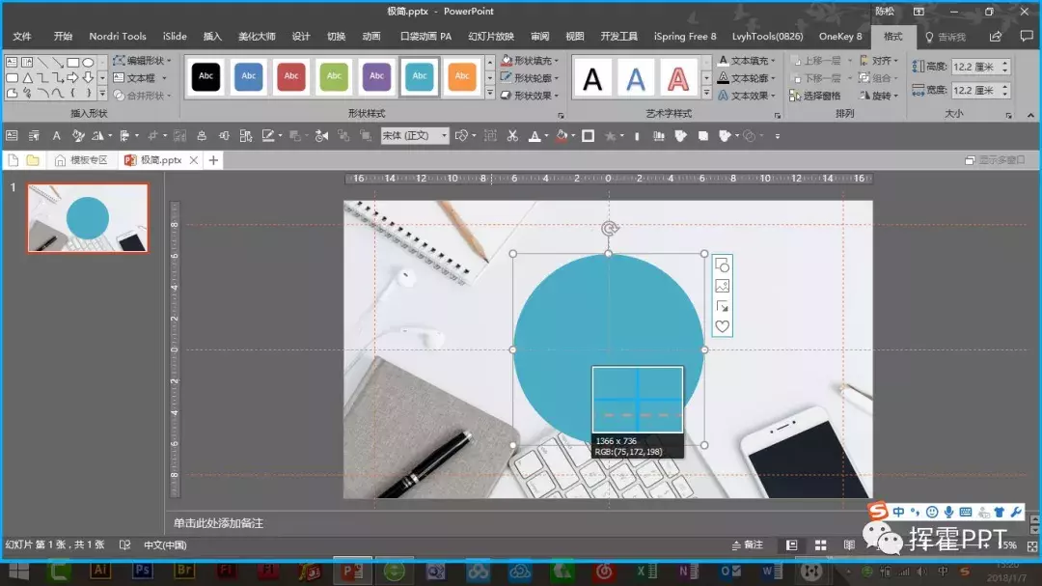Open Adobe Bridge from the taskbar
Image resolution: width=1042 pixels, height=586 pixels.
point(184,571)
